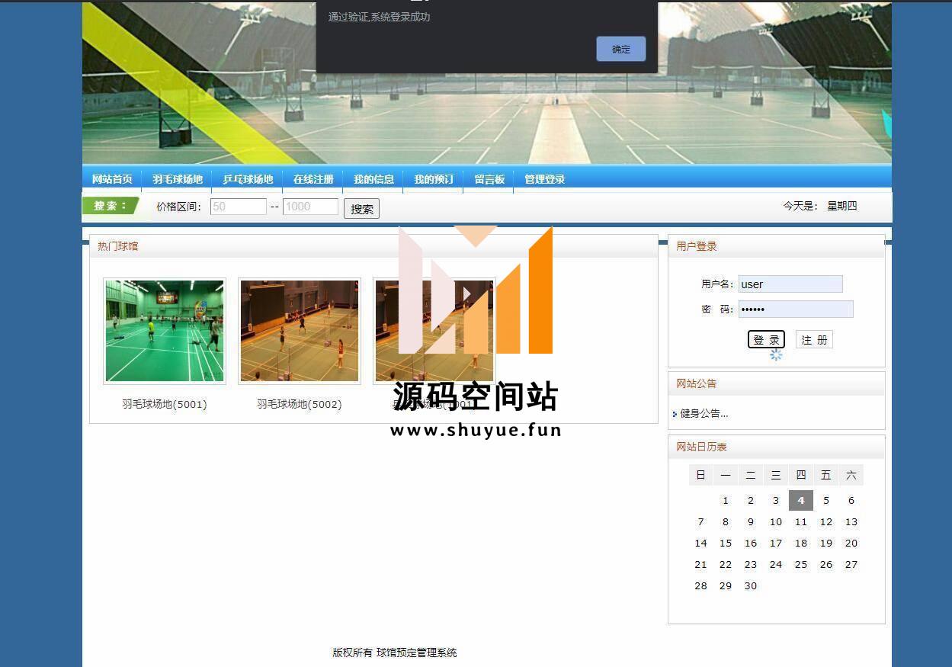Click 确定 in the login success alert
This screenshot has height=667, width=952.
[x=621, y=49]
